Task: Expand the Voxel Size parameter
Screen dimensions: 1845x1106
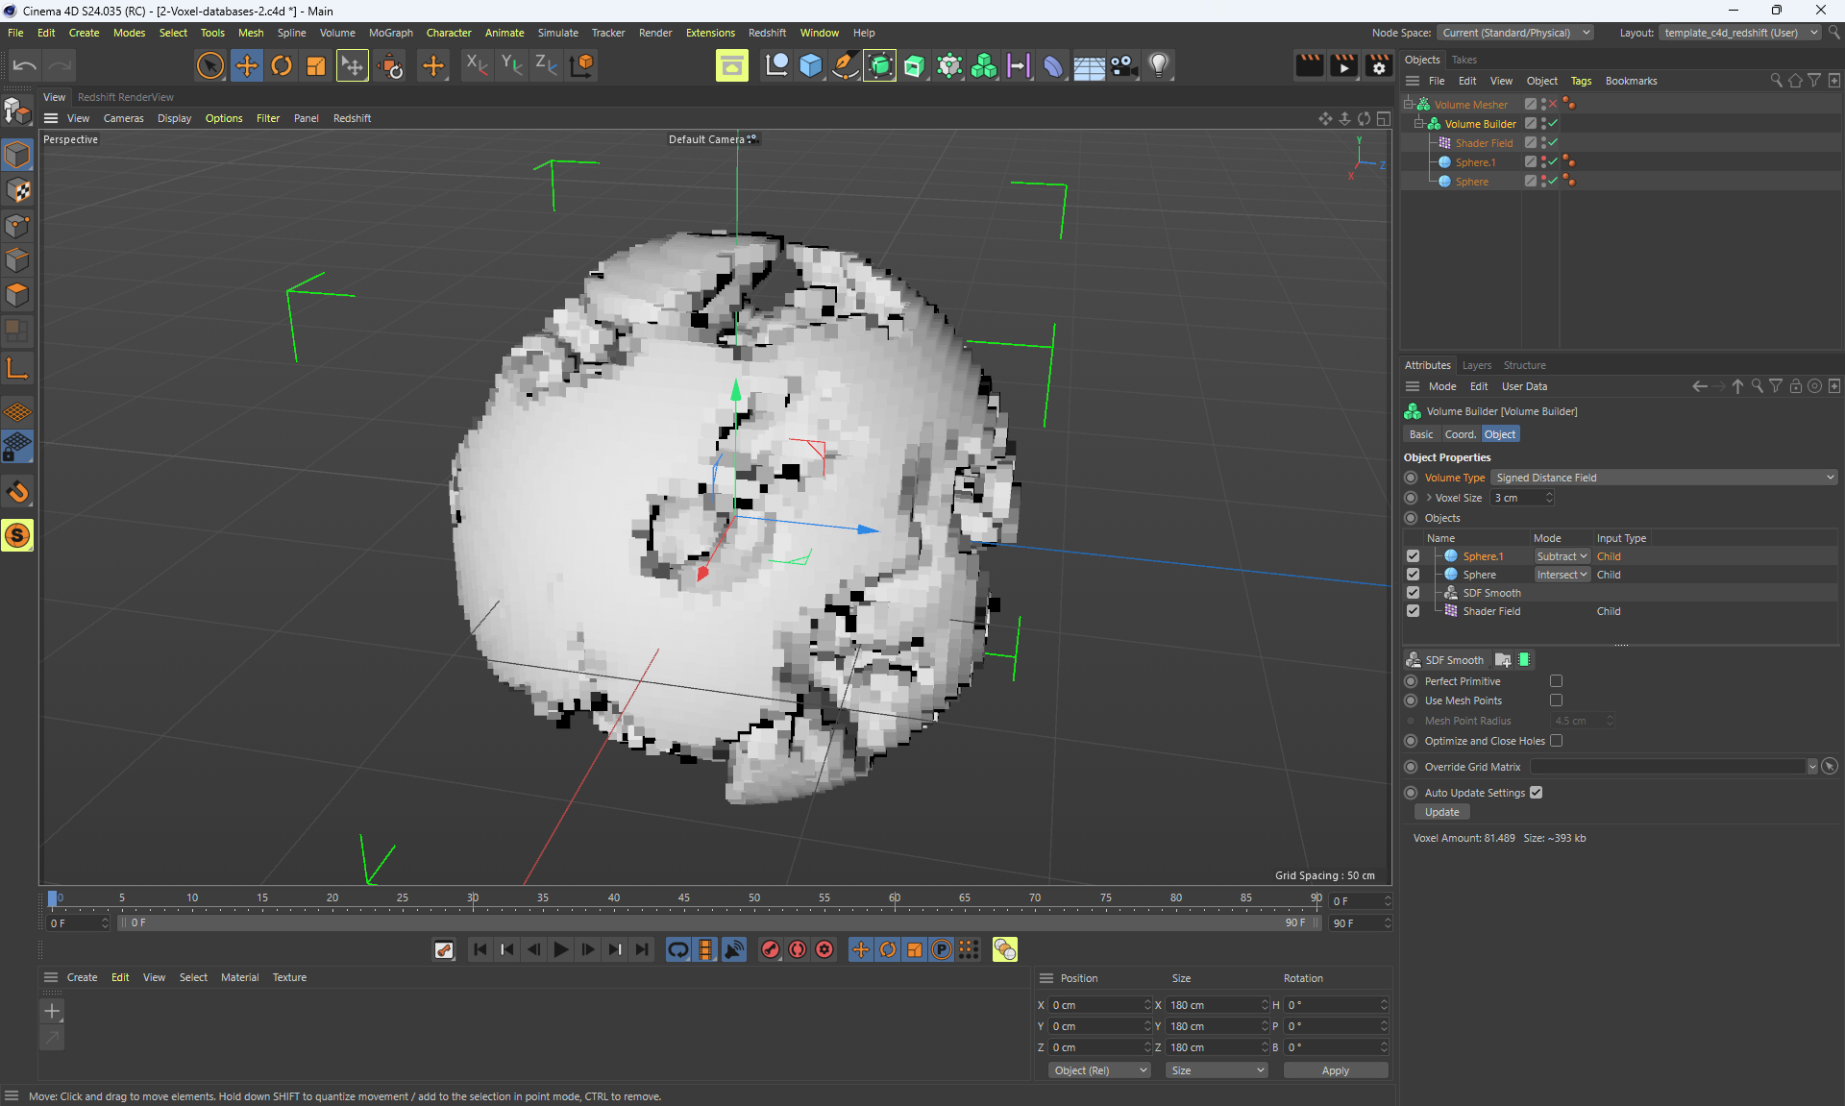Action: [1429, 498]
